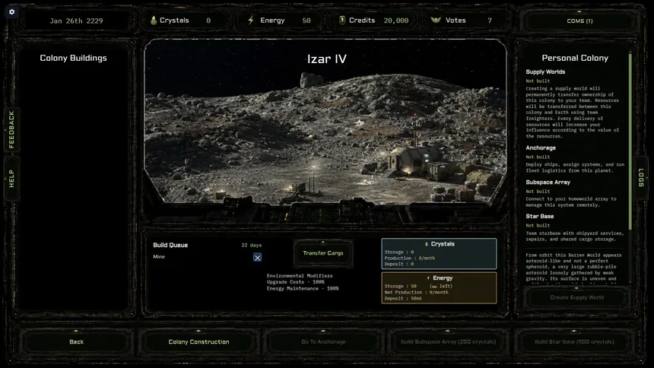Image resolution: width=654 pixels, height=368 pixels.
Task: Click the Subspace Array heading
Action: 548,182
